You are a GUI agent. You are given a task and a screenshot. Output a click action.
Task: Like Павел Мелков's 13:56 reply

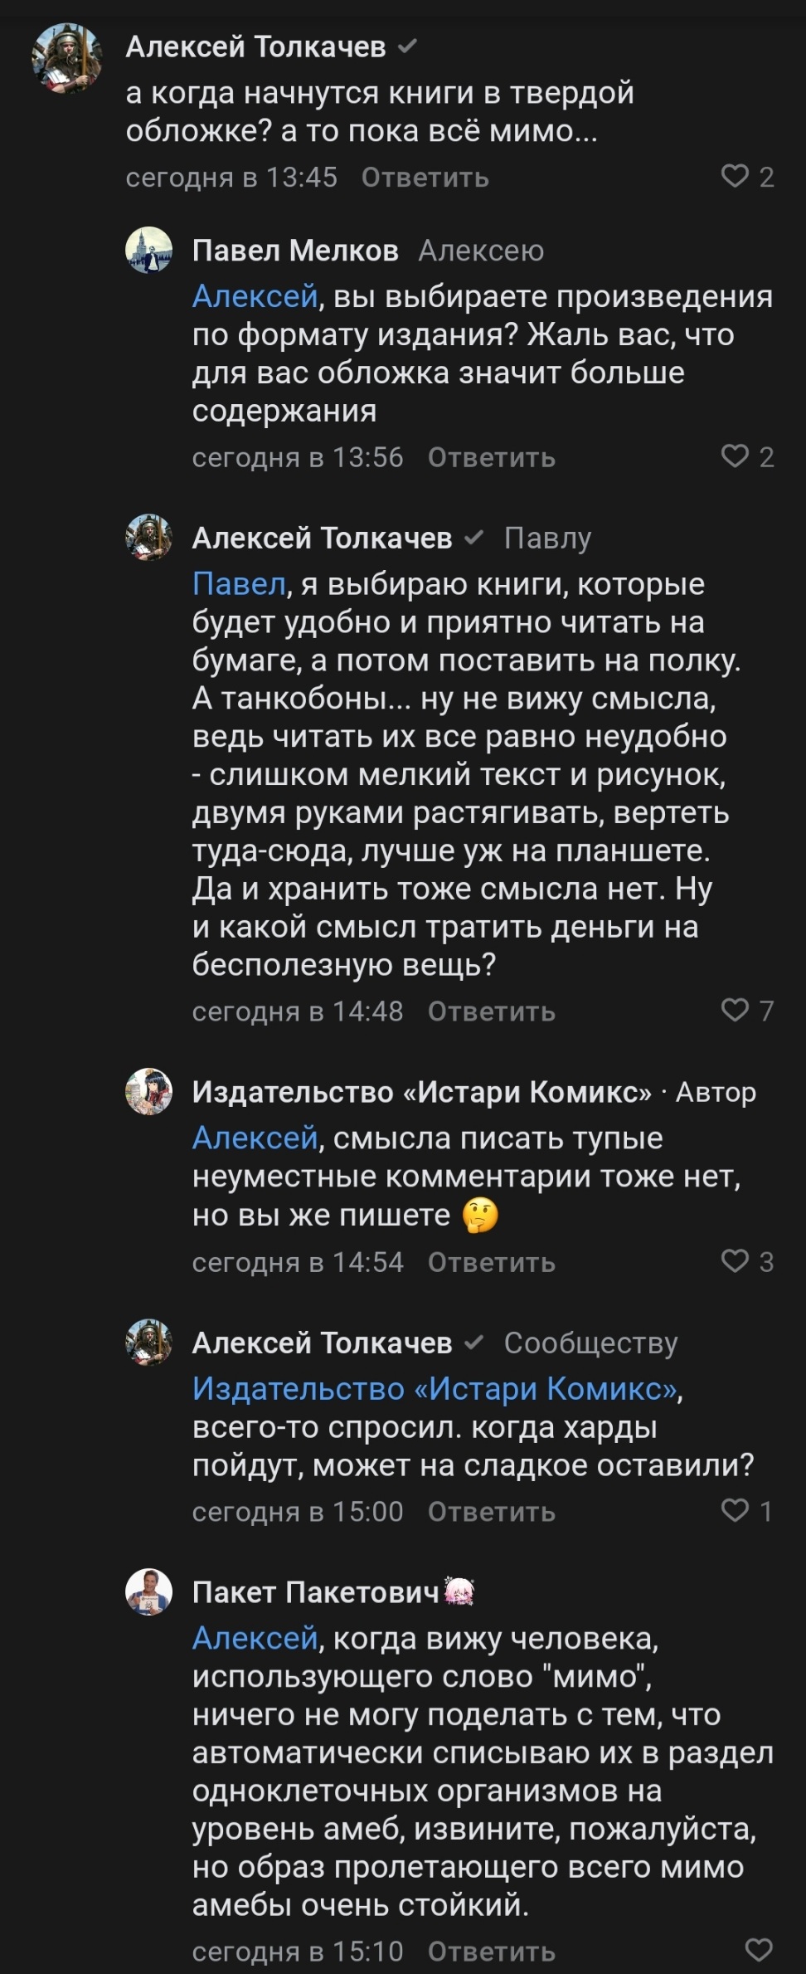(x=735, y=456)
